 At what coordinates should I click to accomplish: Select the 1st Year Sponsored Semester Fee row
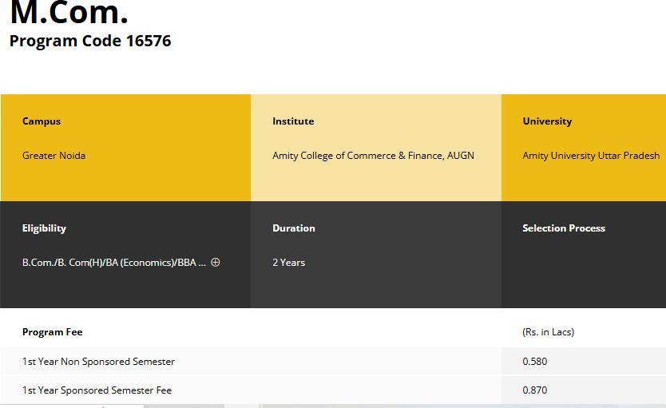97,390
